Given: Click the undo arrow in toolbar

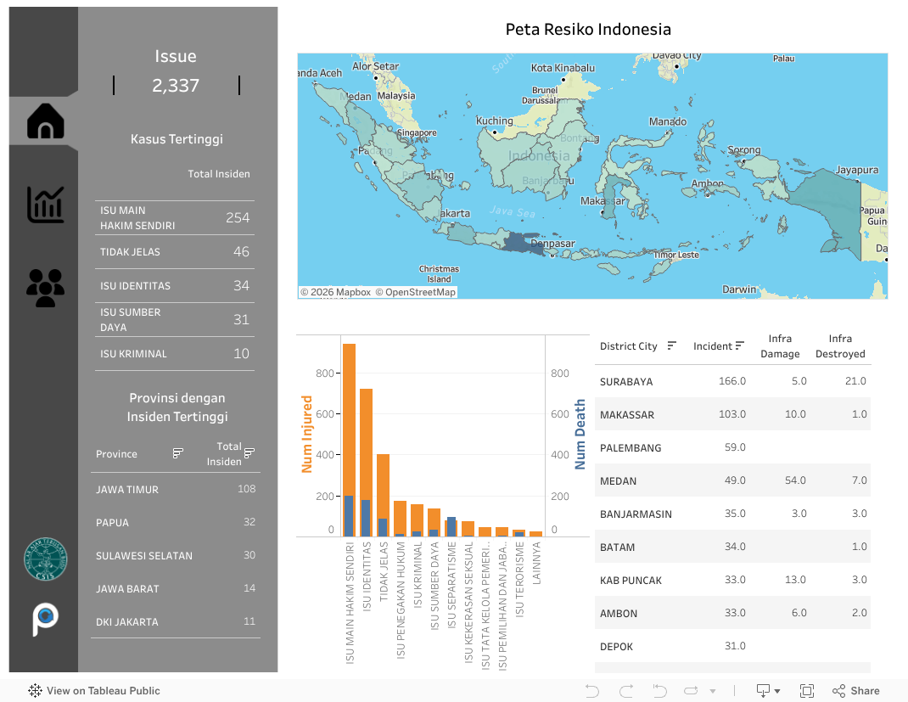Looking at the screenshot, I should (x=591, y=690).
